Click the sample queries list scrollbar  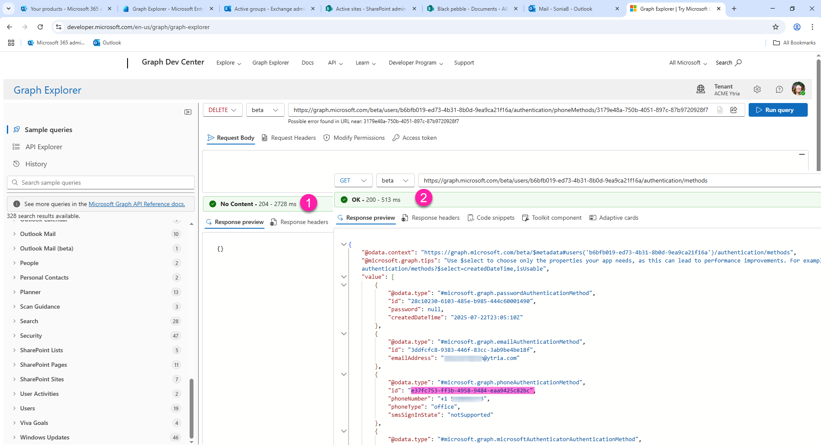point(191,408)
